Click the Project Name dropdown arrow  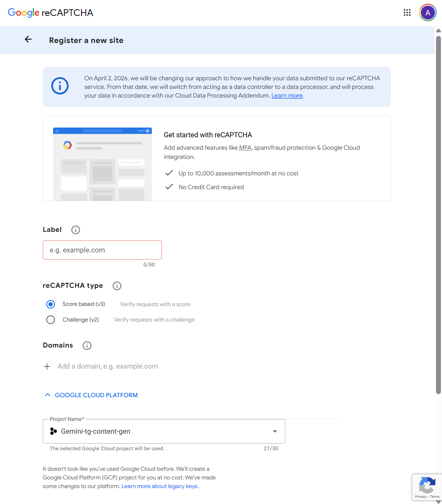coord(275,431)
